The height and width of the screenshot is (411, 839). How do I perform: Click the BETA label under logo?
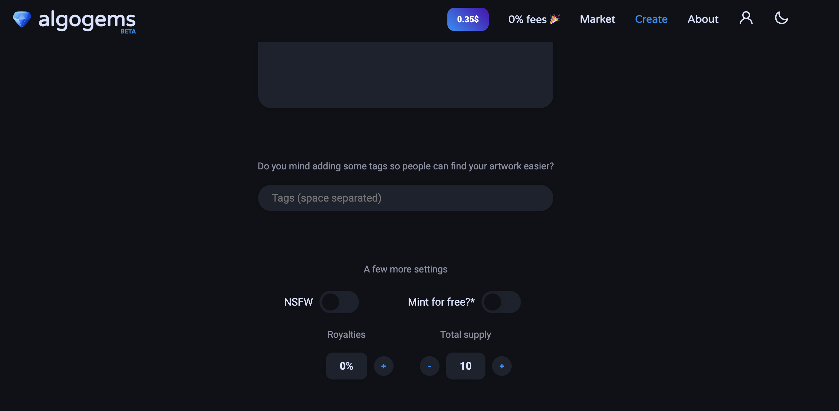(x=128, y=32)
